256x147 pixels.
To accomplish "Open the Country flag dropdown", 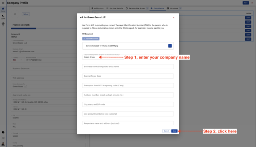I will (17, 60).
